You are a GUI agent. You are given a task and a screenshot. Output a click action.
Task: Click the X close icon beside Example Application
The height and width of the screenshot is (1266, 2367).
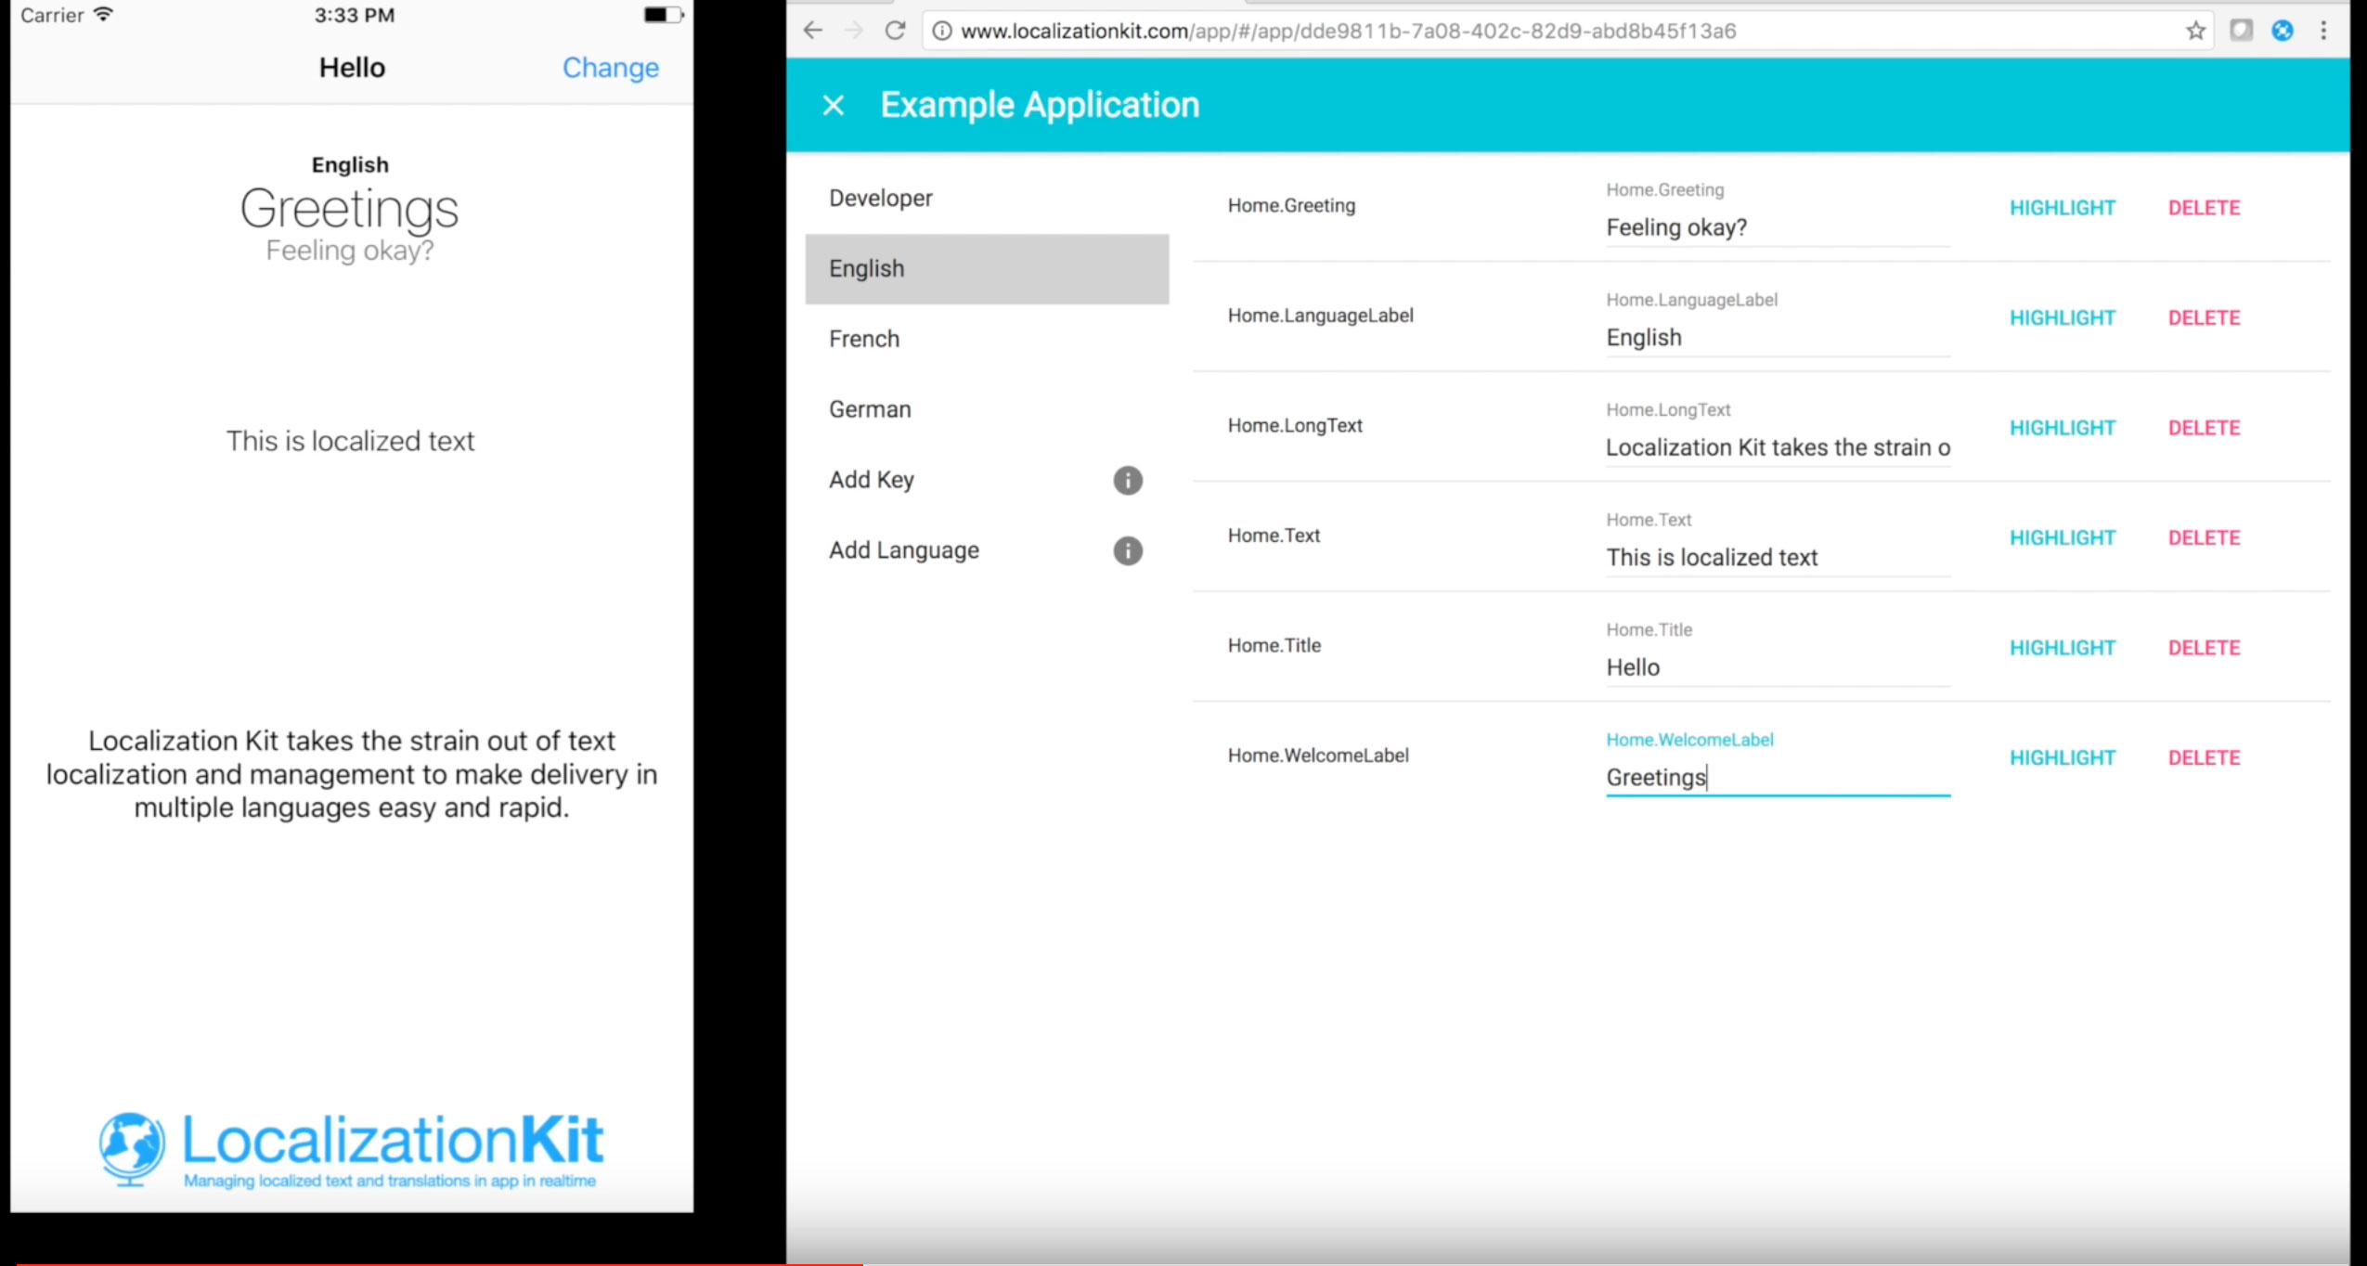(833, 106)
